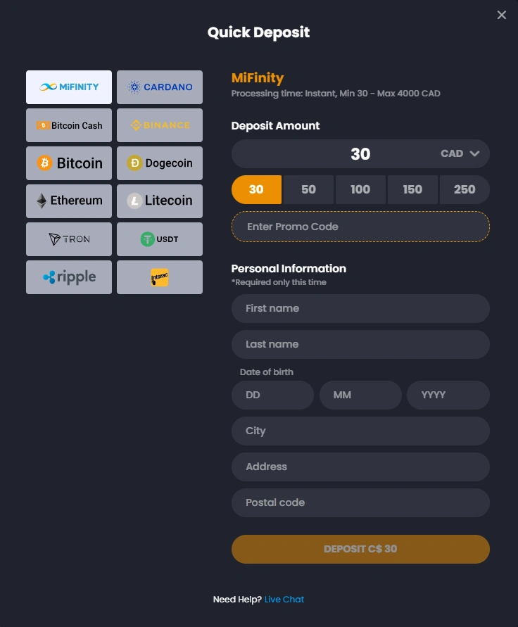Focus the Enter Promo Code field

point(360,227)
